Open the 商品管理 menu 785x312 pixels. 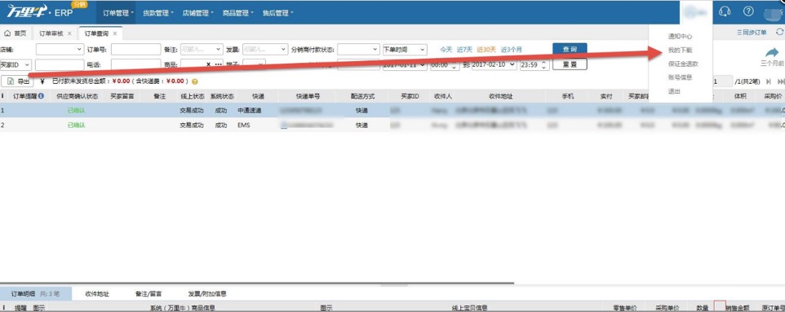click(238, 13)
